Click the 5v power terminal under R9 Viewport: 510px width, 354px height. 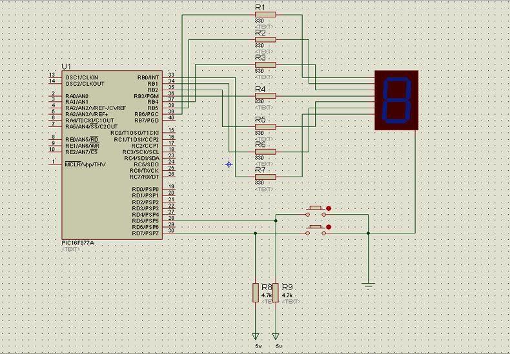pyautogui.click(x=276, y=337)
